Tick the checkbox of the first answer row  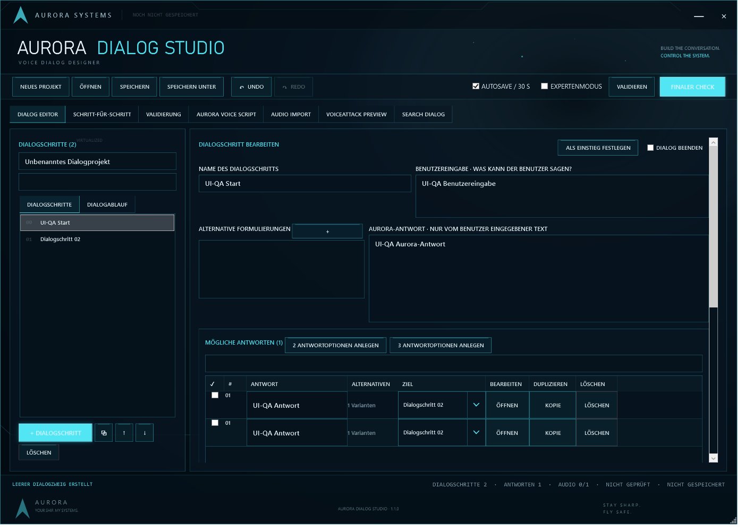[215, 395]
